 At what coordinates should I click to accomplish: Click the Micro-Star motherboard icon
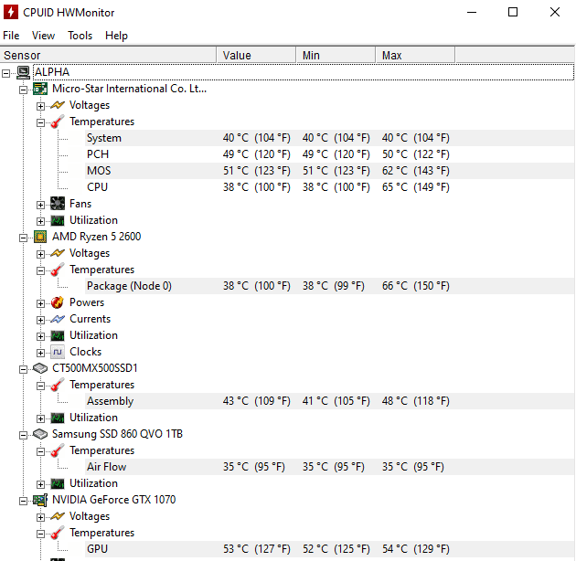click(x=40, y=89)
